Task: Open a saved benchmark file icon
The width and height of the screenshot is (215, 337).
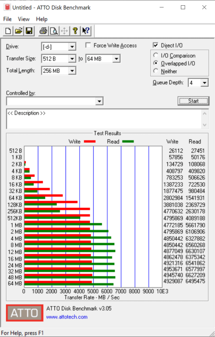Action: (19, 31)
